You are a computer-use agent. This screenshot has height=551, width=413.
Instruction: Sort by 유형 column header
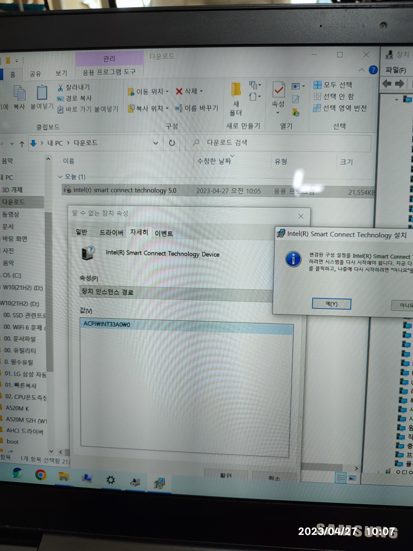coord(280,162)
